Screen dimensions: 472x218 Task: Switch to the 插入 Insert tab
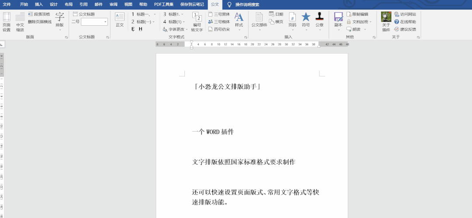[39, 4]
